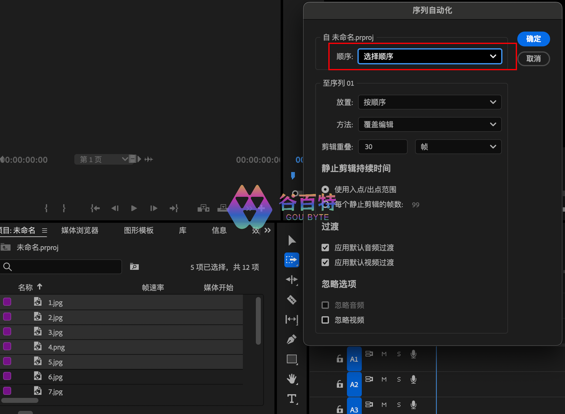Enable the ignore video checkbox
The height and width of the screenshot is (414, 565).
tap(325, 320)
